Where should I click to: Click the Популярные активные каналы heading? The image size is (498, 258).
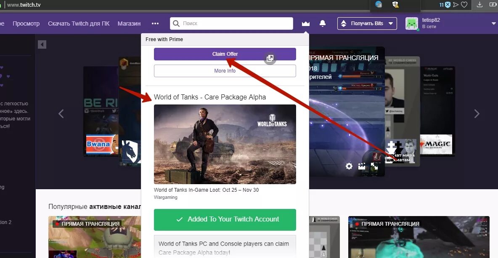coord(95,207)
